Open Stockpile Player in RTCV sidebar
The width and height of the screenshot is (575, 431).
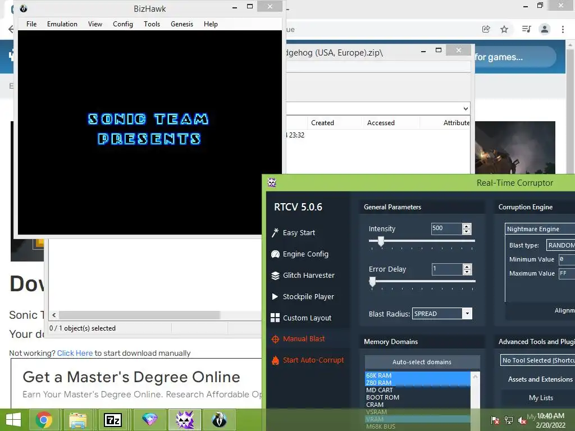[303, 296]
